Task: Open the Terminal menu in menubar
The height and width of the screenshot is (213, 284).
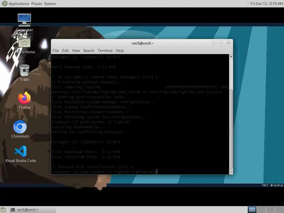Action: coord(105,50)
